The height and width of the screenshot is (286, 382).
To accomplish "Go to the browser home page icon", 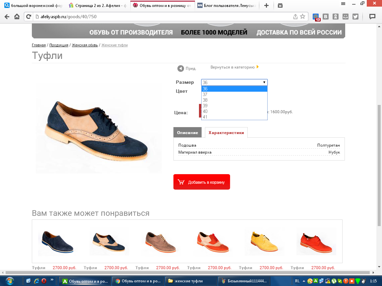I will click(17, 17).
